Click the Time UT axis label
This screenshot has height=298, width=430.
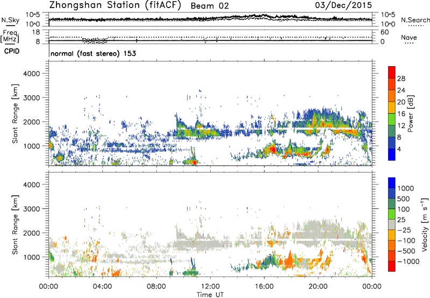click(x=210, y=295)
